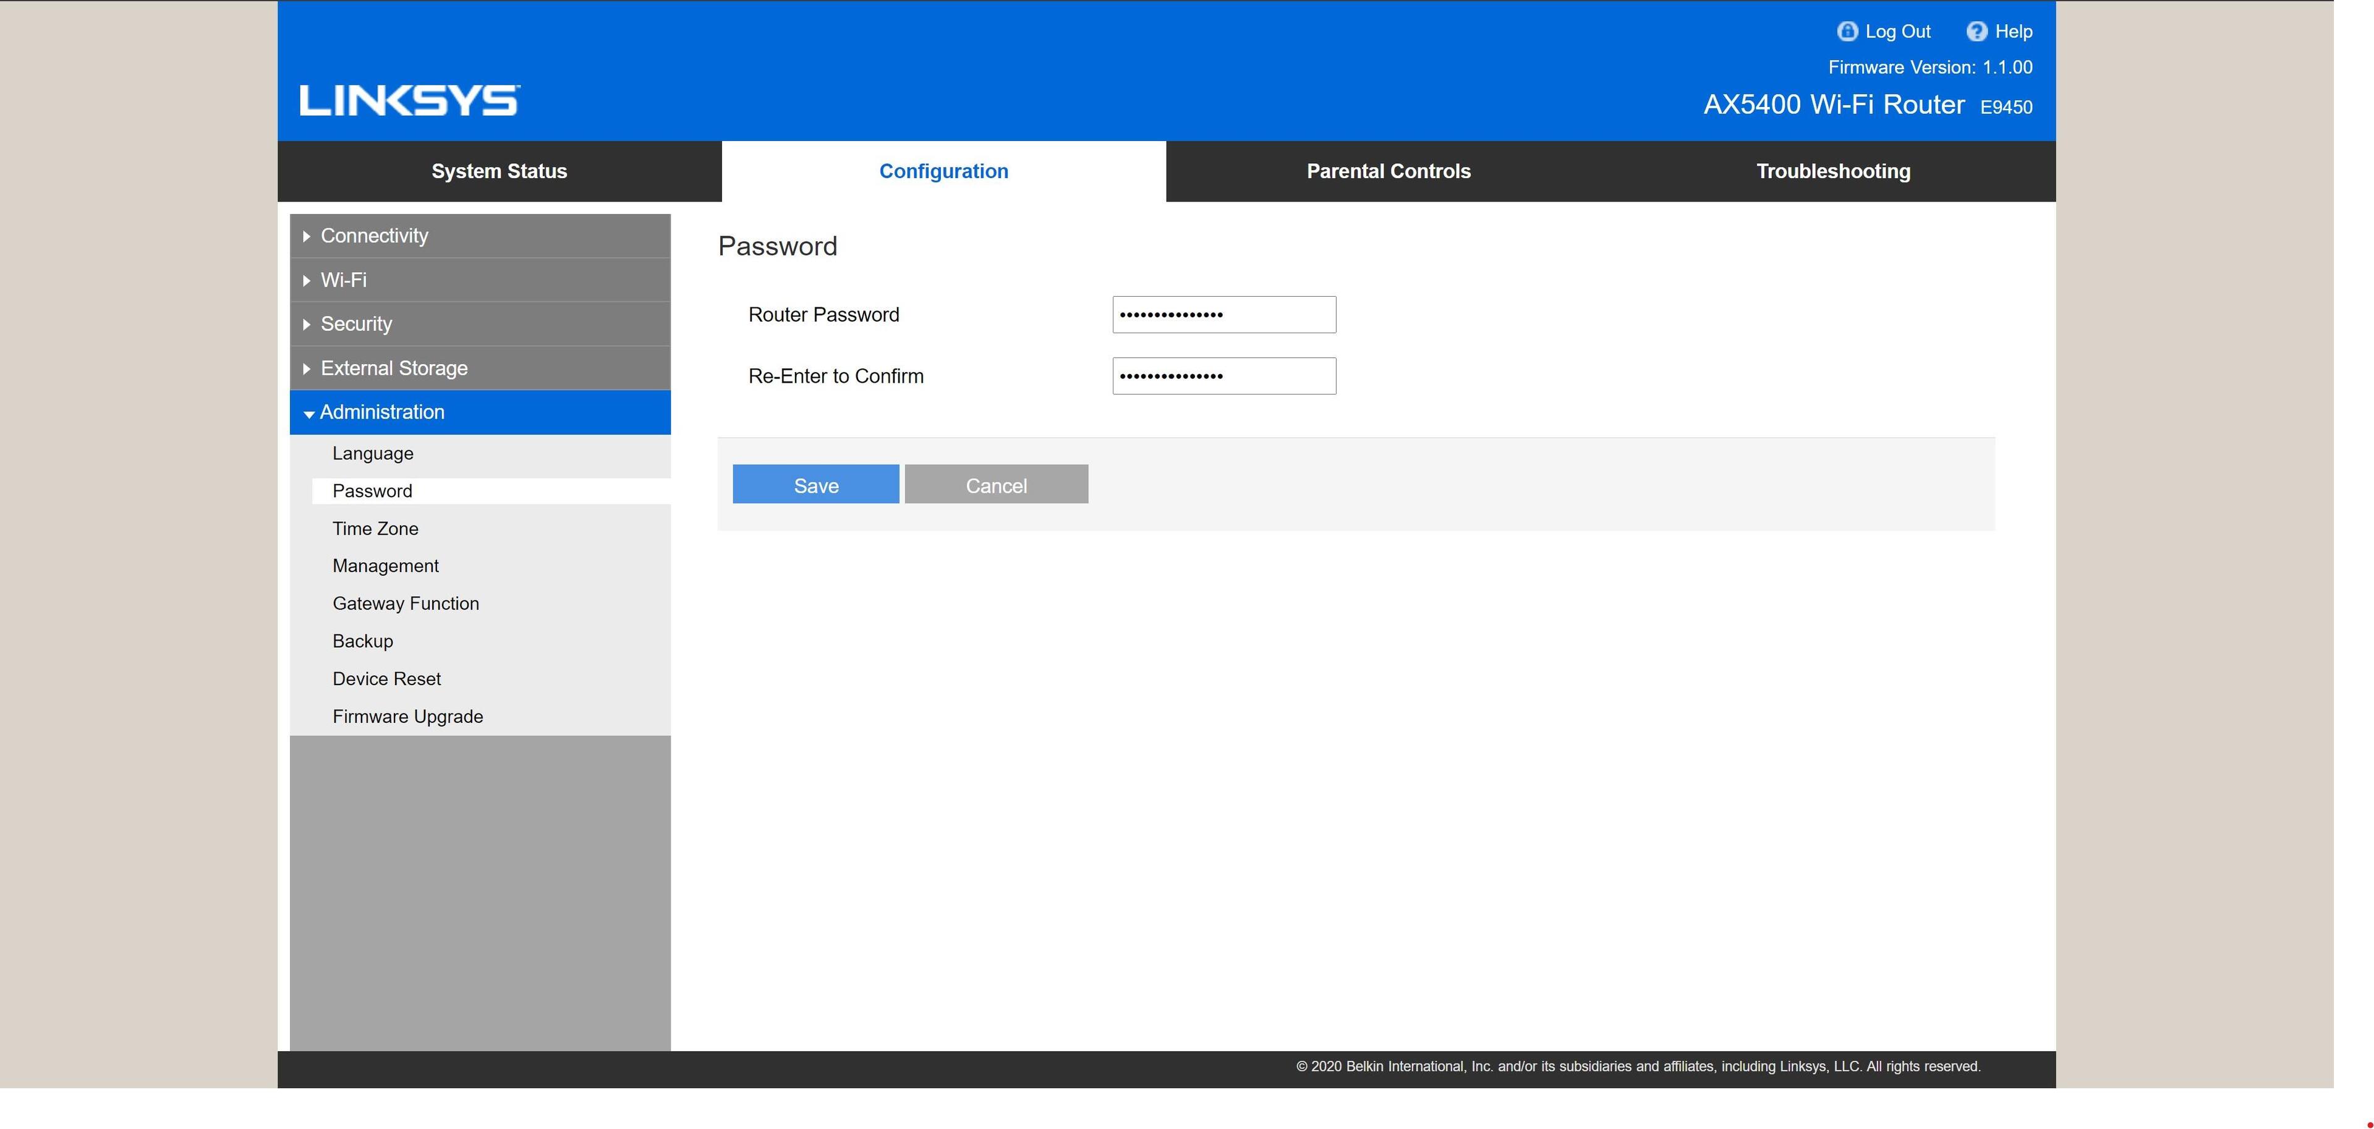This screenshot has height=1129, width=2374.
Task: Open the Firmware Upgrade page
Action: pyautogui.click(x=407, y=717)
